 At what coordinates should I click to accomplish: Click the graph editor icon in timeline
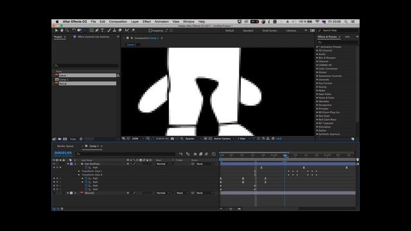point(214,154)
